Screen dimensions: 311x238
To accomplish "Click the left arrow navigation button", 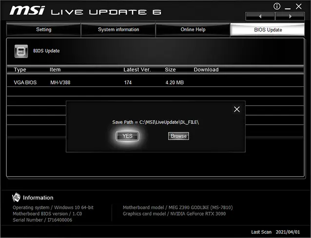I will [x=260, y=16].
